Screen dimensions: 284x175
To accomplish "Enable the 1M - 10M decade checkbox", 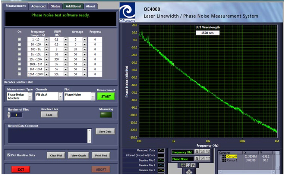I will click(x=19, y=69).
